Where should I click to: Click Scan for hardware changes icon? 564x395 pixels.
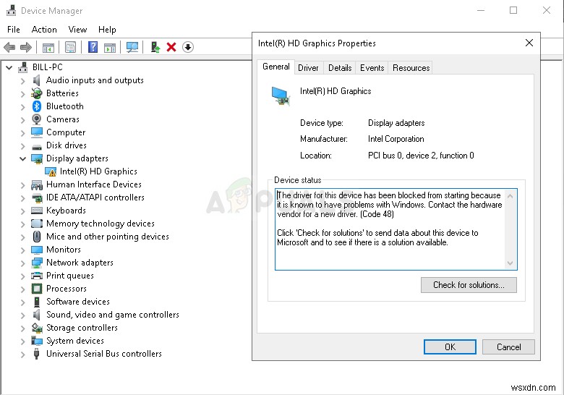[x=132, y=47]
